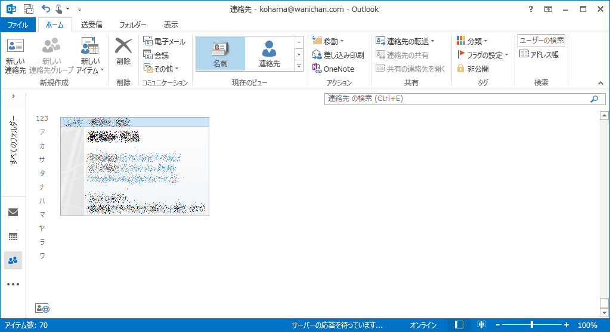610x332 pixels.
Task: Click the Undo arrow in quick access
Action: (x=46, y=8)
